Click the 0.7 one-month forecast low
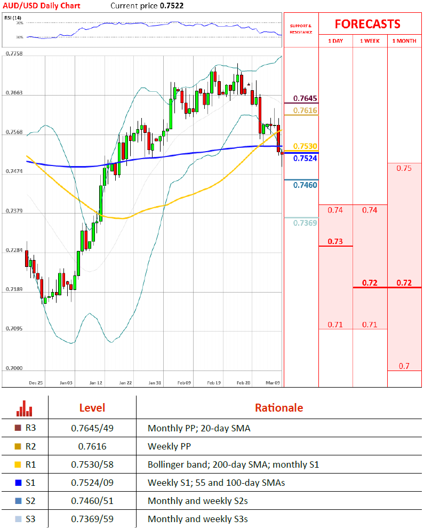424x528 pixels. tap(404, 366)
